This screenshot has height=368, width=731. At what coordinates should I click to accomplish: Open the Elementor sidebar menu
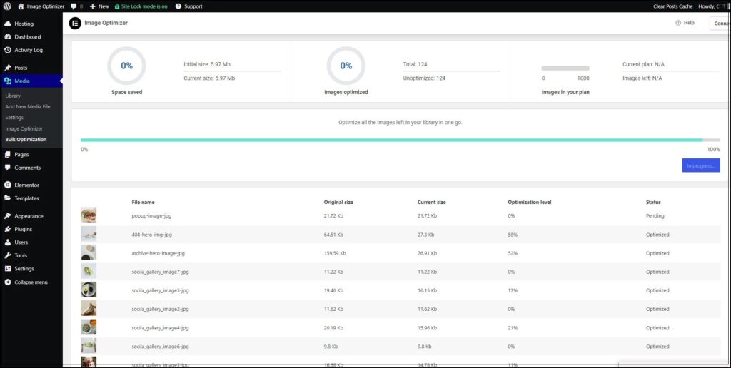tap(26, 185)
